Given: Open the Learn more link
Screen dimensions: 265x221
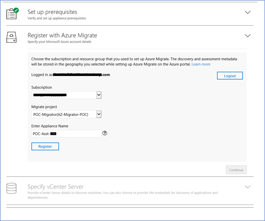Looking at the screenshot, I should 201,64.
